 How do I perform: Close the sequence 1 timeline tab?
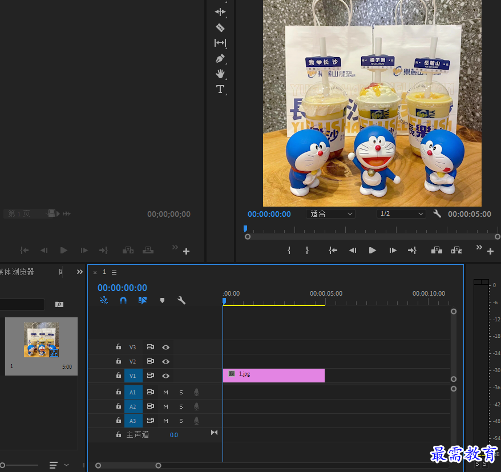[95, 273]
